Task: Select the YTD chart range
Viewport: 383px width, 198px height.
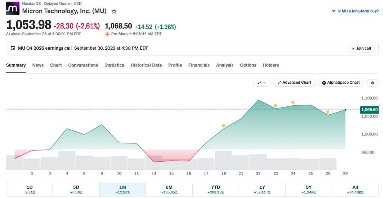Action: (215, 189)
